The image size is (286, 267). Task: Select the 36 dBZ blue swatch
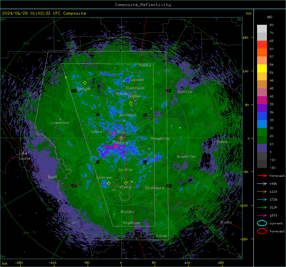point(262,116)
